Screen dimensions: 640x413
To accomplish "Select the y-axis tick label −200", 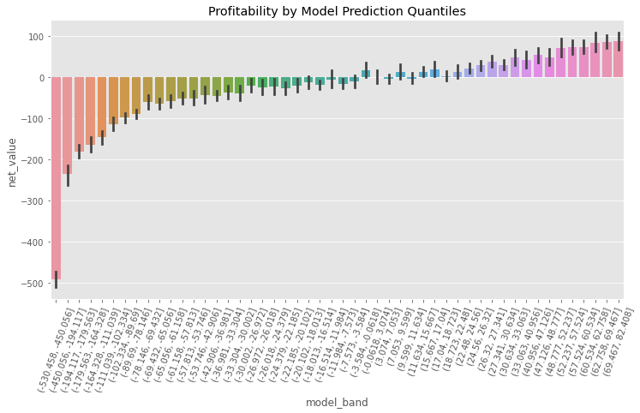I will pos(34,160).
